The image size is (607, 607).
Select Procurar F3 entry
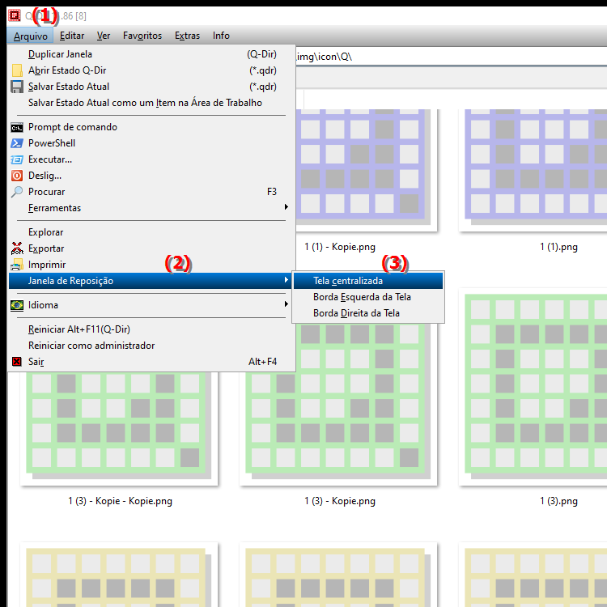coord(151,192)
